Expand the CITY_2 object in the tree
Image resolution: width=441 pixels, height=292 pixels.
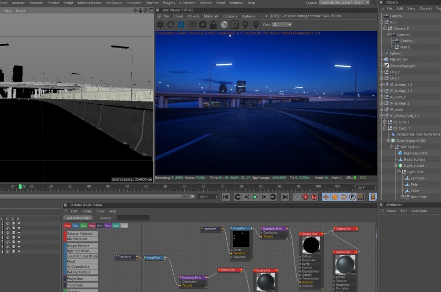[x=381, y=72]
